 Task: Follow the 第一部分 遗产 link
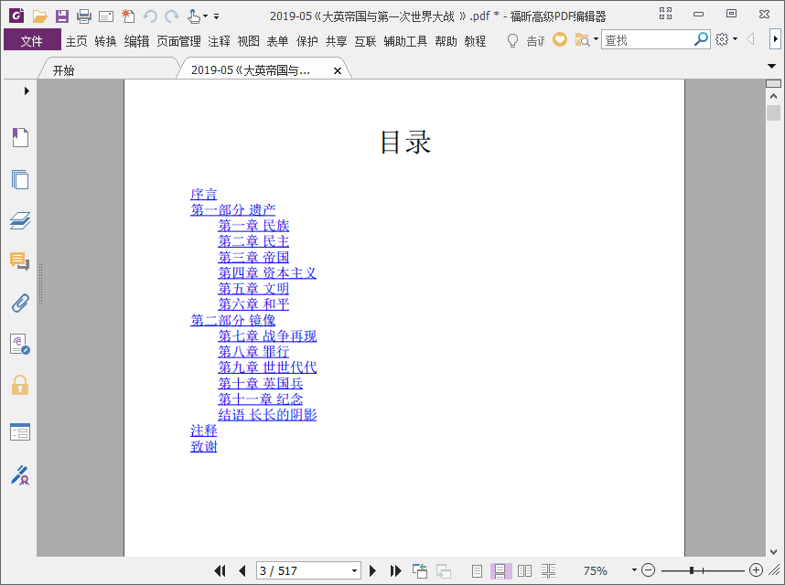click(232, 210)
